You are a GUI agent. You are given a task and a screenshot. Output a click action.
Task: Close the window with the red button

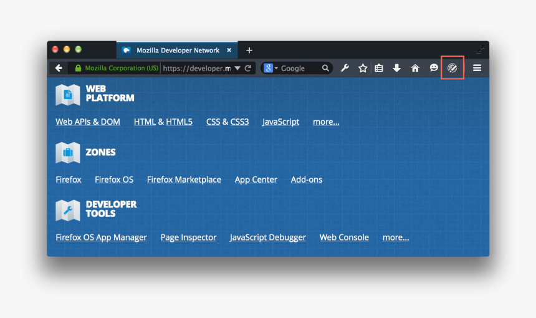(55, 50)
